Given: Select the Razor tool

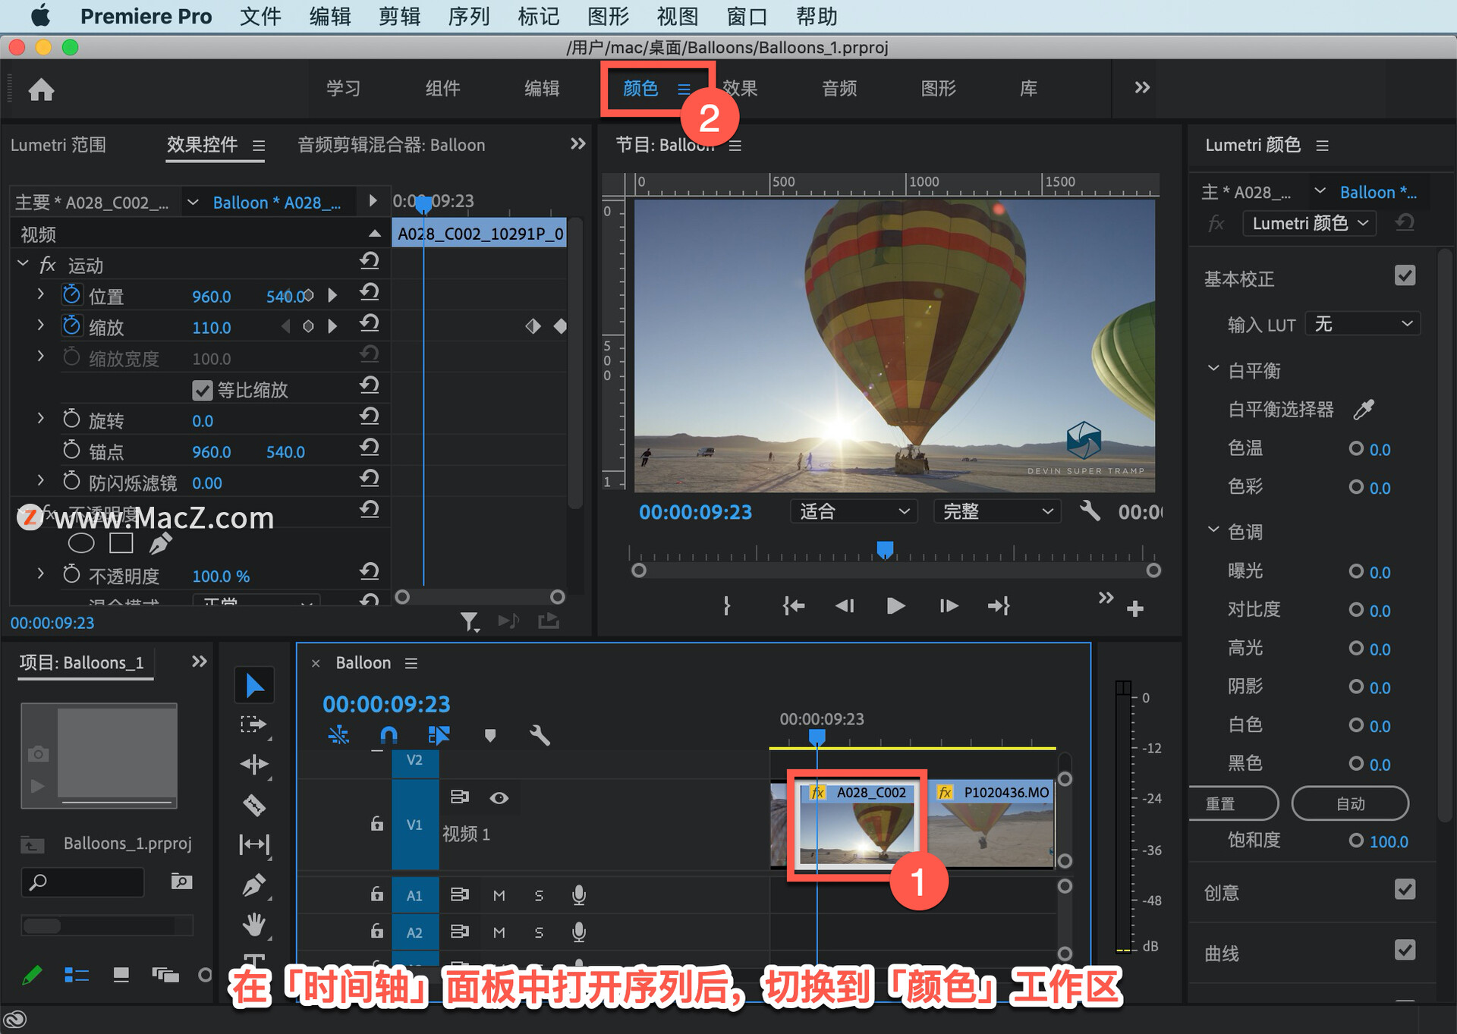Looking at the screenshot, I should coord(253,805).
